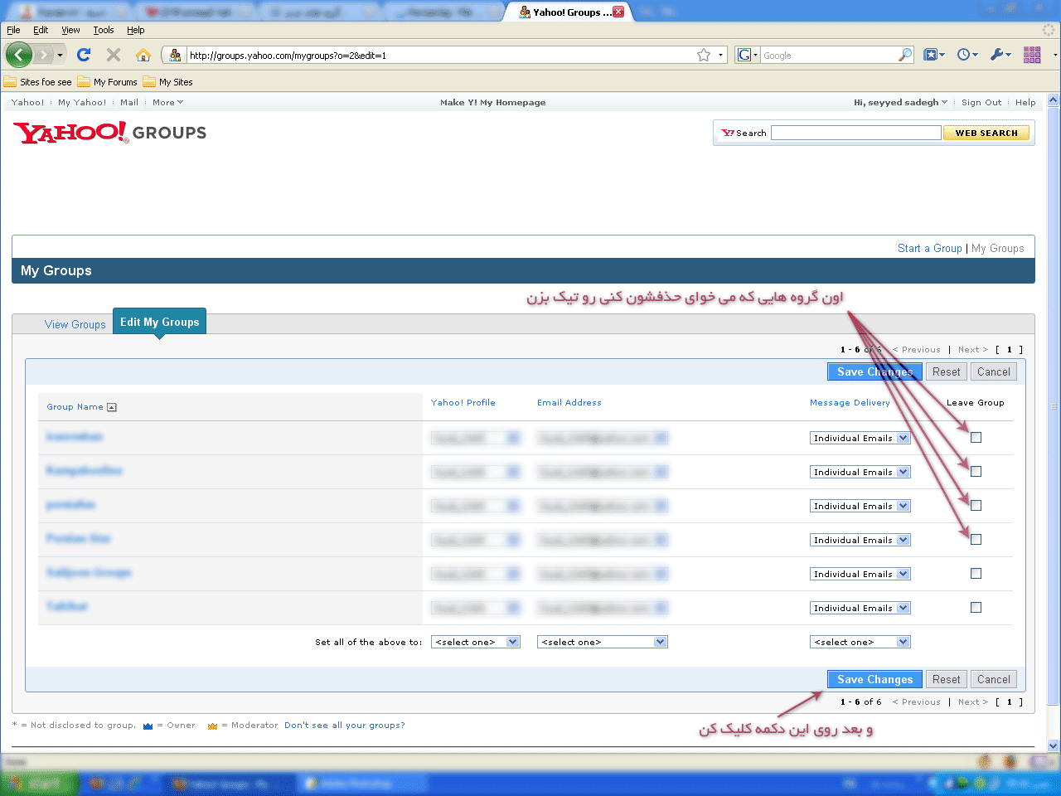The image size is (1061, 796).
Task: Click the lower Cancel button
Action: [993, 679]
